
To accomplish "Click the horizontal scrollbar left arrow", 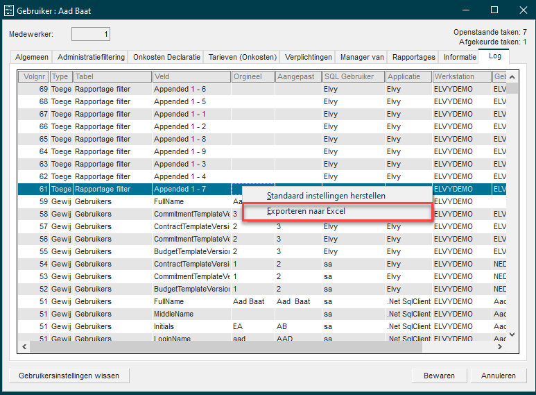I will pos(24,346).
